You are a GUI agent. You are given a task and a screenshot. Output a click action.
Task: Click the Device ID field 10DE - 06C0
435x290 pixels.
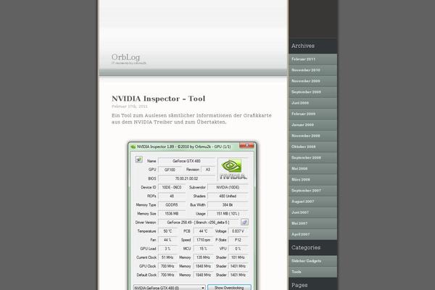pyautogui.click(x=172, y=187)
